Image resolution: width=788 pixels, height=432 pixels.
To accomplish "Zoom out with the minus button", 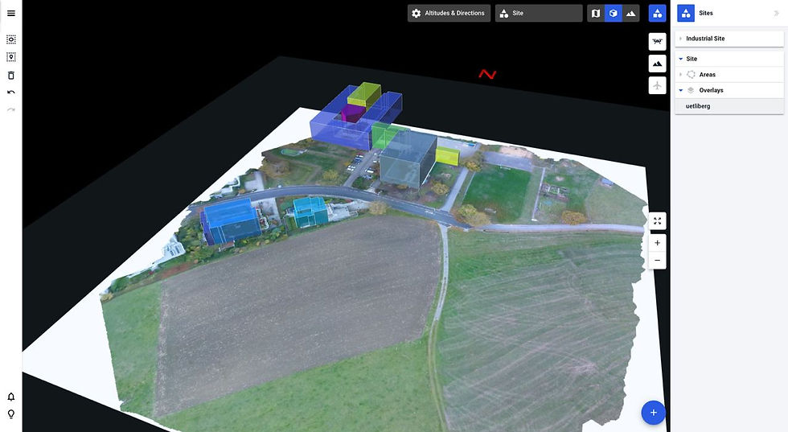I will click(658, 261).
